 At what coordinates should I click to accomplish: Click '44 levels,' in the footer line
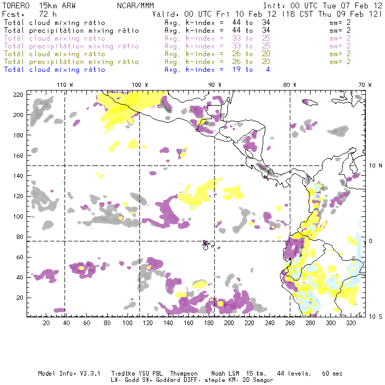click(x=294, y=374)
